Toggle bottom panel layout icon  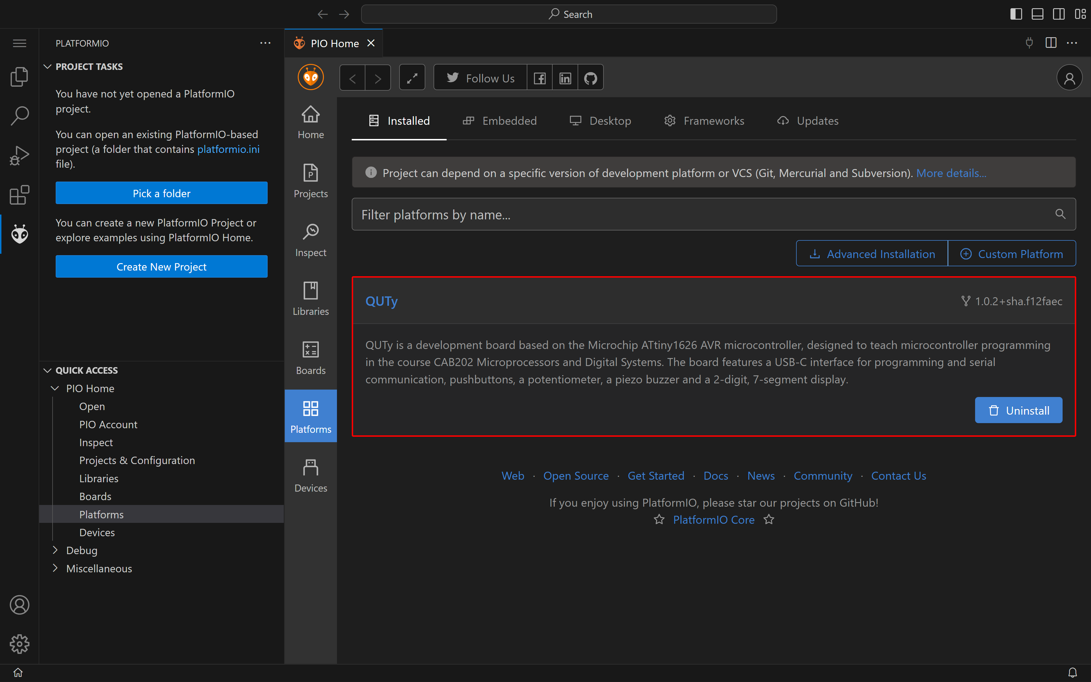pos(1037,14)
